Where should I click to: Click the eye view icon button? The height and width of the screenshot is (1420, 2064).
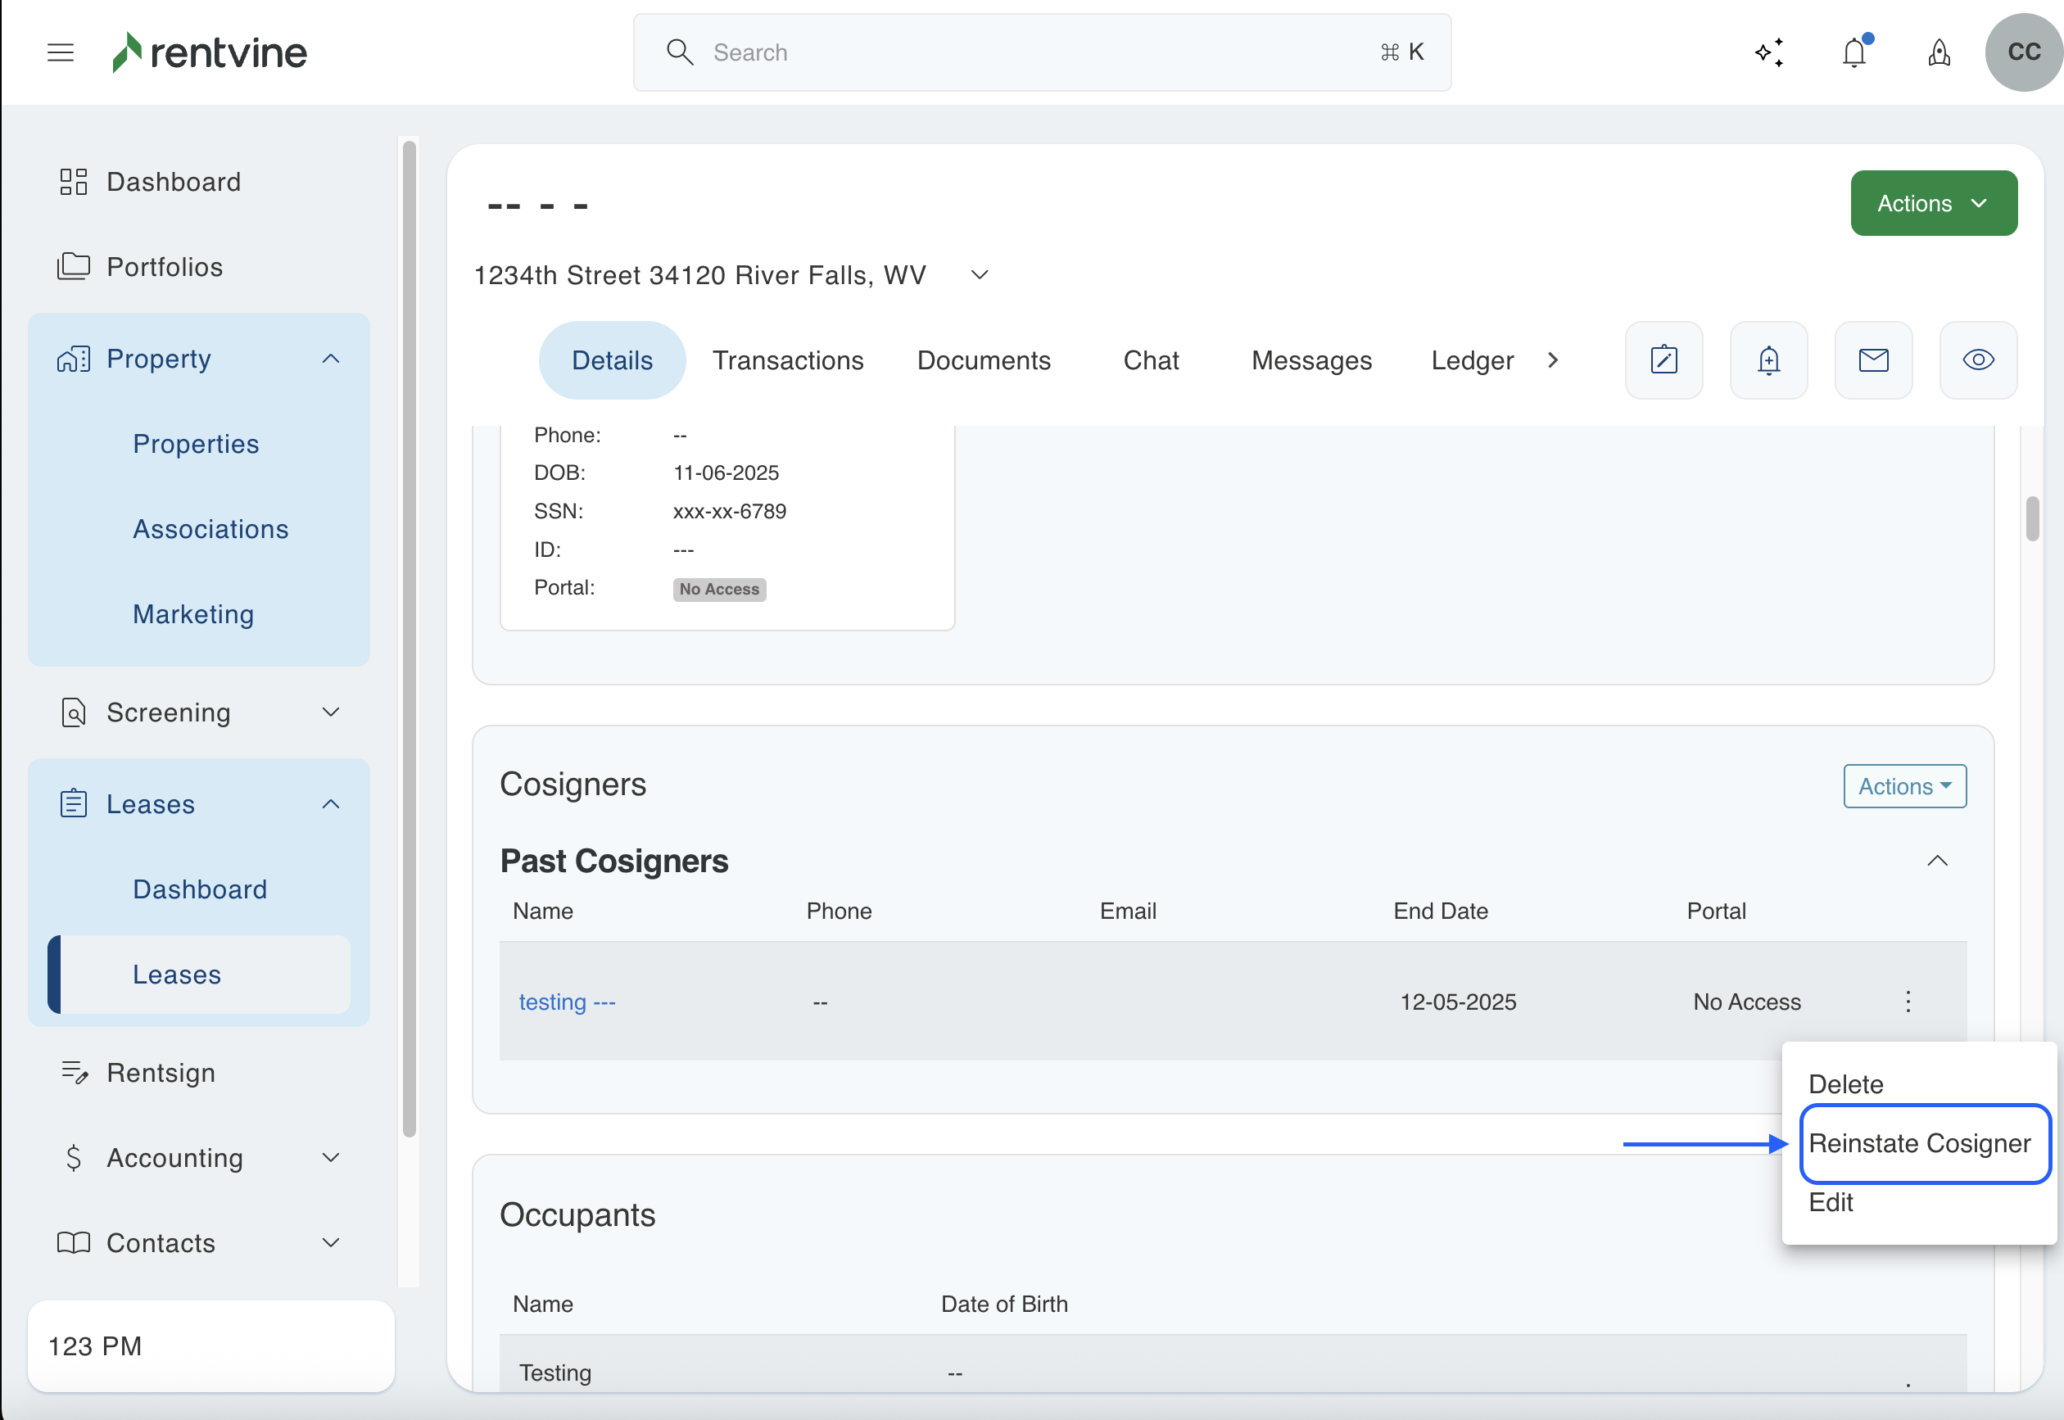(1978, 360)
